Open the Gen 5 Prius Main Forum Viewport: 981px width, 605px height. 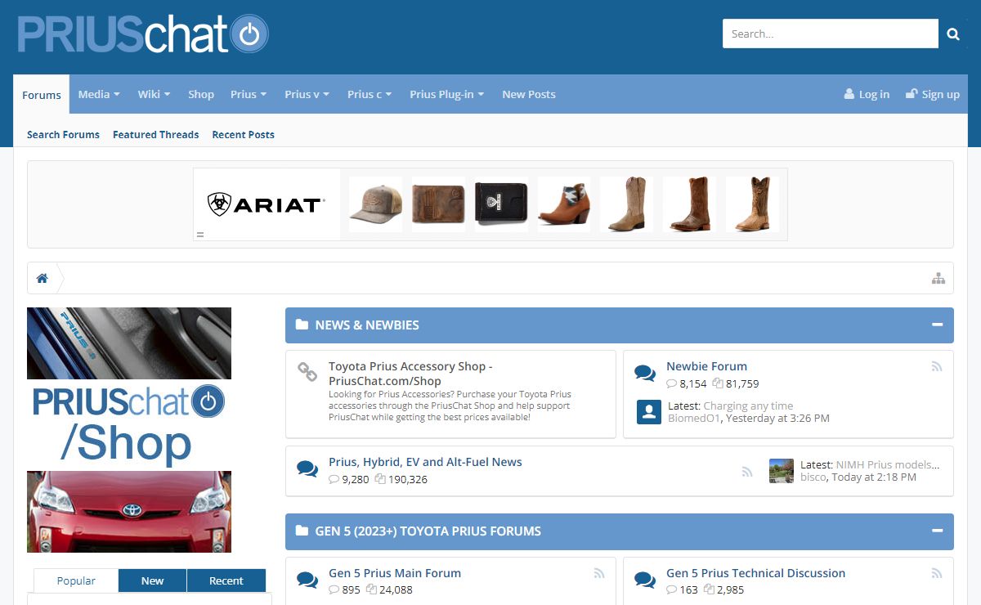point(395,573)
